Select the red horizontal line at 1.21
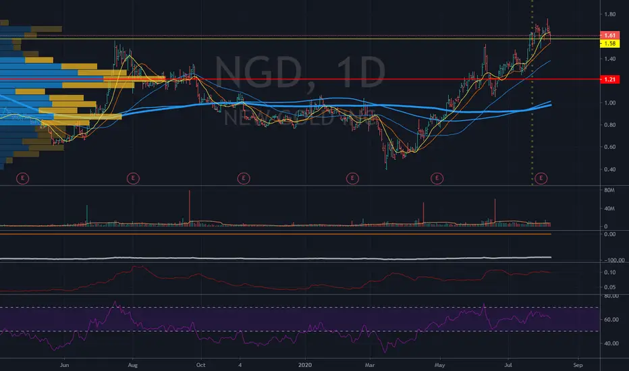This screenshot has height=371, width=629. coord(300,79)
